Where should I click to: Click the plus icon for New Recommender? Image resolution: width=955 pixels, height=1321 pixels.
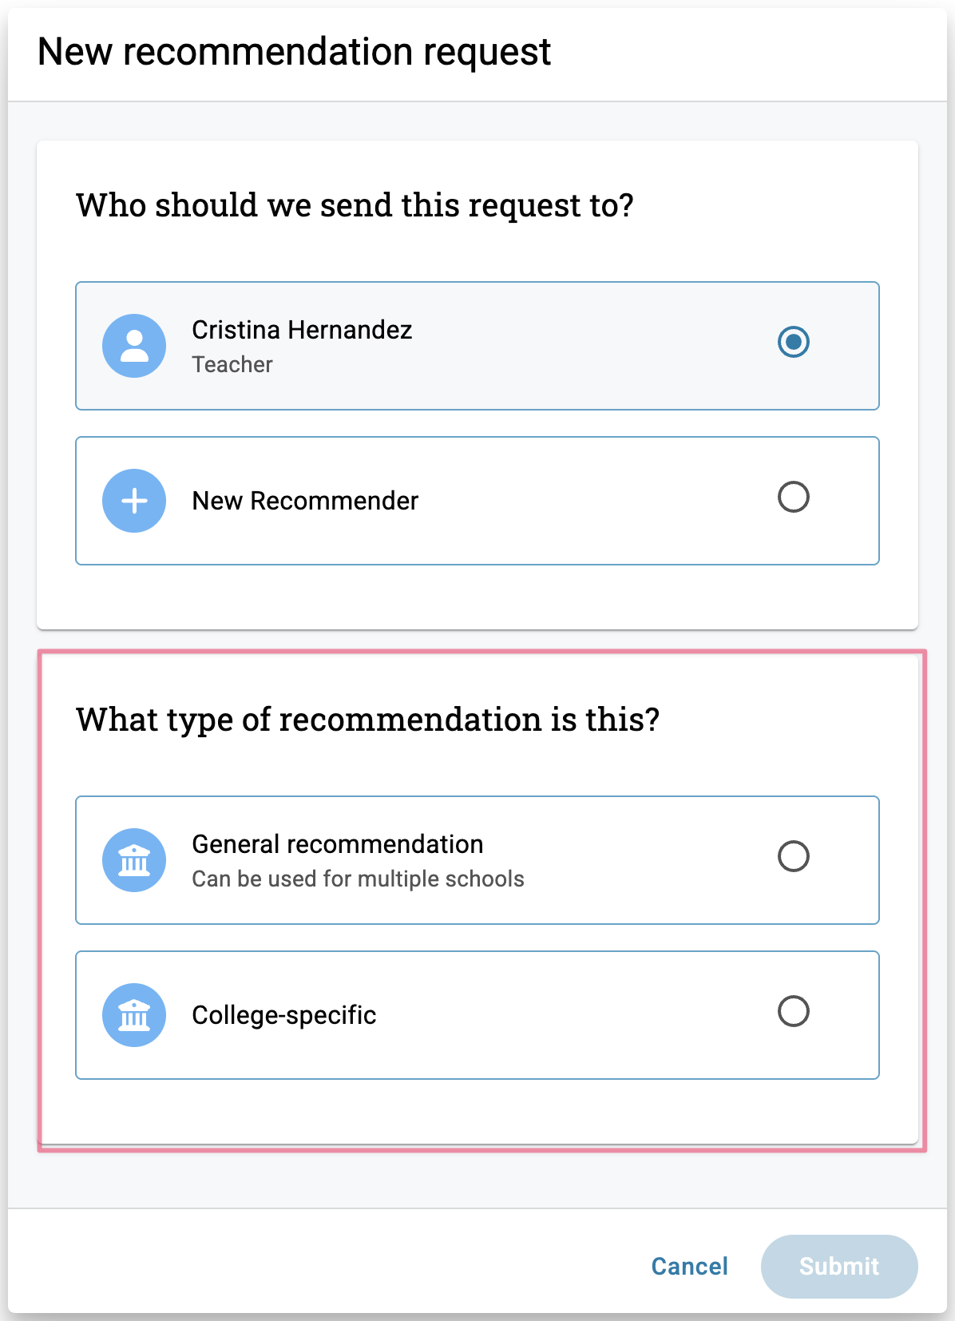point(134,501)
